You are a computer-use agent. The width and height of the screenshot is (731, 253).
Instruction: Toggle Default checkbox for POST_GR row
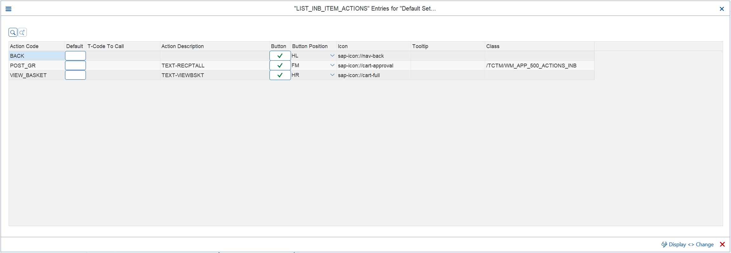75,65
